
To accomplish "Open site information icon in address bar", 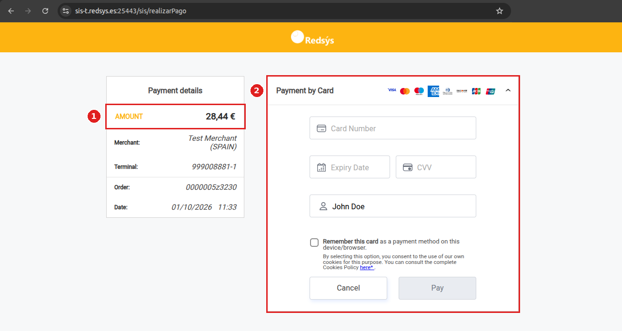I will (x=66, y=11).
